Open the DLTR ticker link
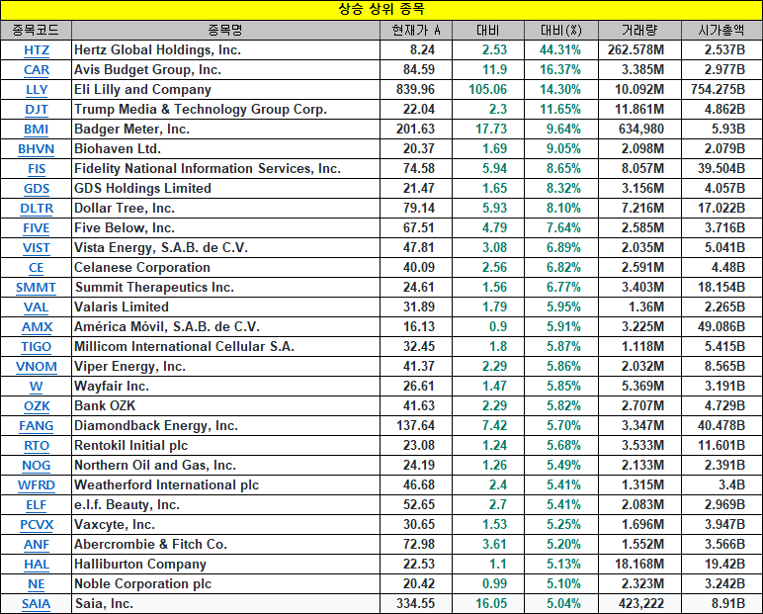 click(x=37, y=209)
